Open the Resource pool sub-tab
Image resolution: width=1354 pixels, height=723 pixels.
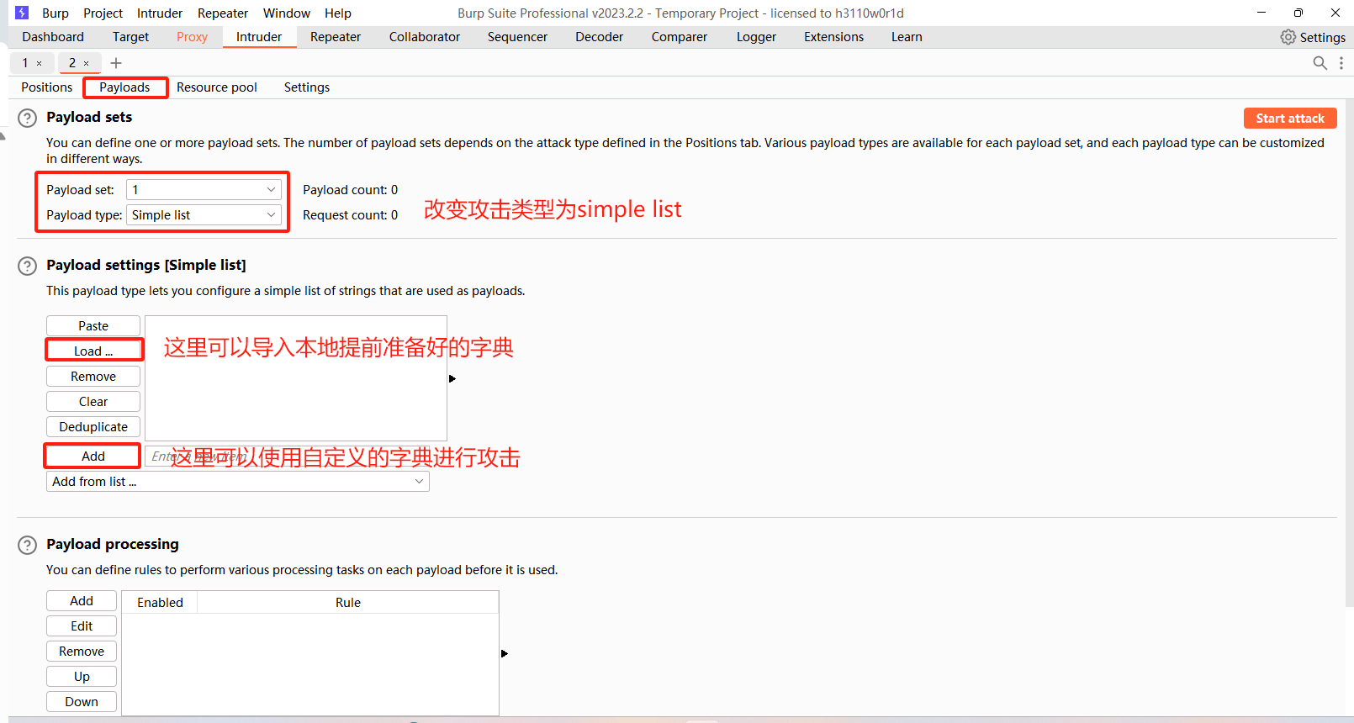(217, 87)
